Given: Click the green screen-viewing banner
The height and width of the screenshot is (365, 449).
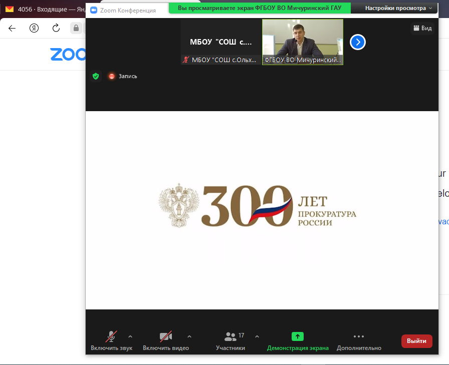Looking at the screenshot, I should tap(260, 8).
